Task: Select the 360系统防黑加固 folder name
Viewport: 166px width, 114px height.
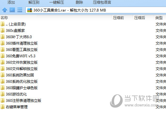Action: point(20,75)
